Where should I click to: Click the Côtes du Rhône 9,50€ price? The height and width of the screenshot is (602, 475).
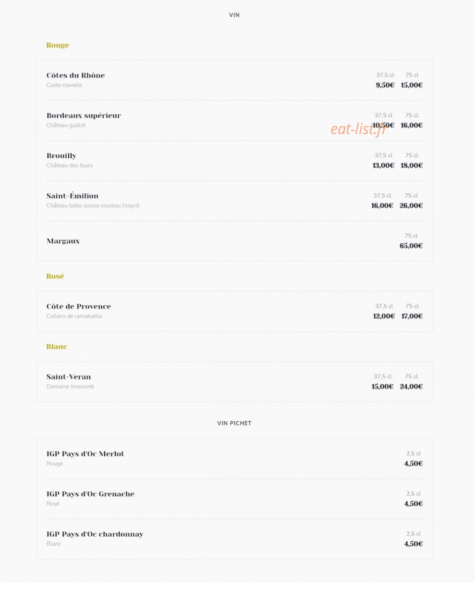tap(385, 85)
